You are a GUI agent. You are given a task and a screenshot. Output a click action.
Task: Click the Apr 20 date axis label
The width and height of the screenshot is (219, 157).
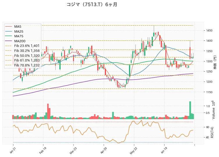(103, 151)
